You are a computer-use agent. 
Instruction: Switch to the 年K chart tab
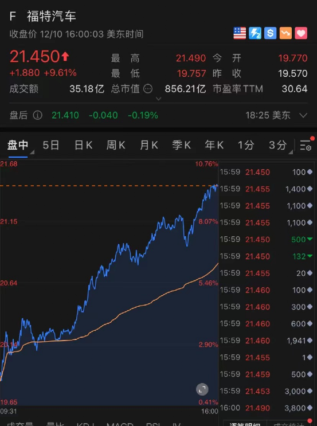coord(214,146)
